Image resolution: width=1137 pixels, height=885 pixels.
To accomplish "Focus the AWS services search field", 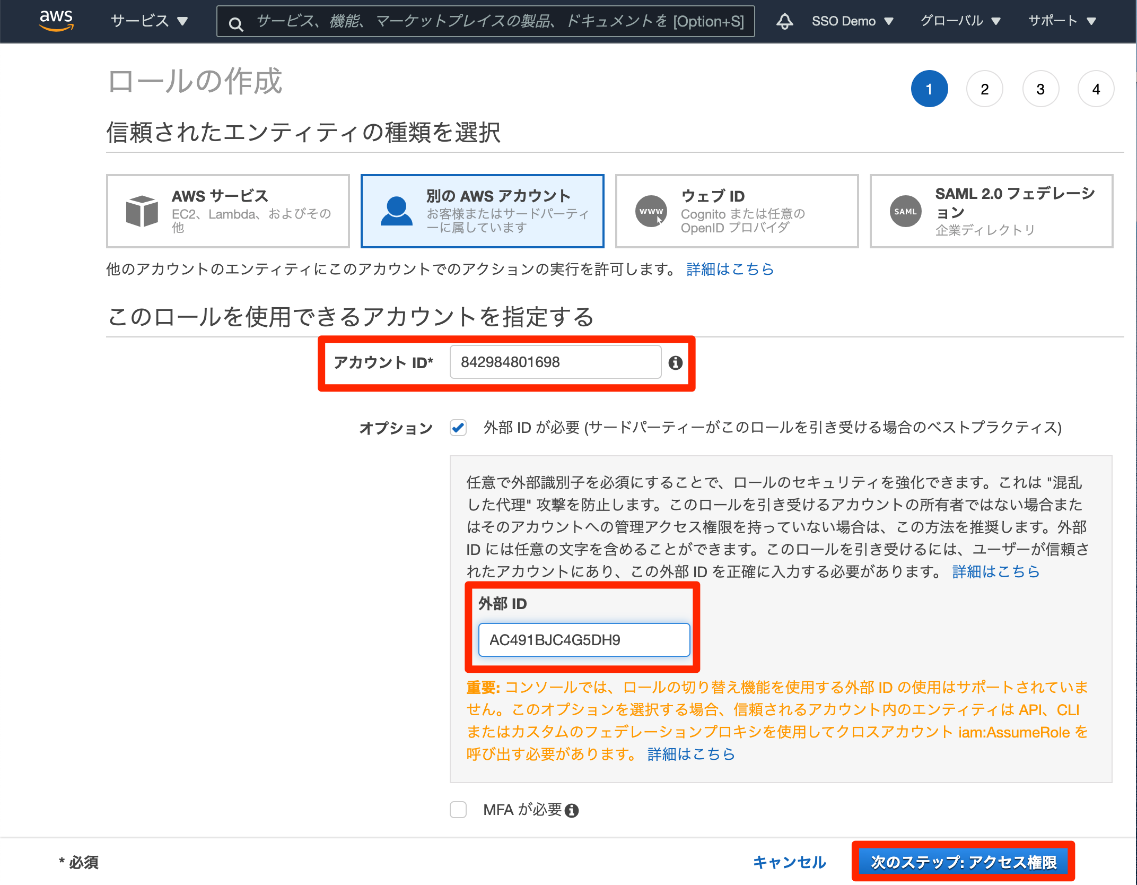I will coord(485,21).
